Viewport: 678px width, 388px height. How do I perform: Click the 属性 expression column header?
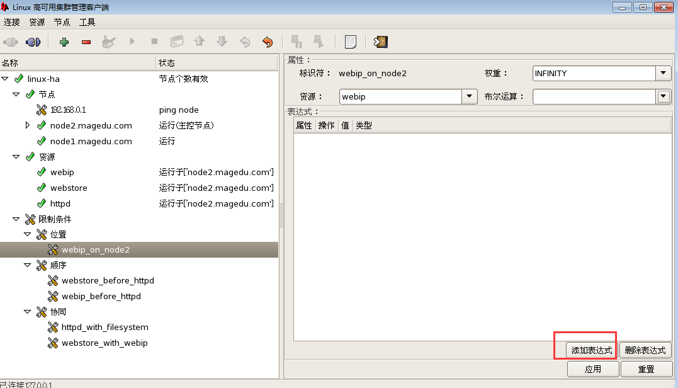tap(304, 125)
